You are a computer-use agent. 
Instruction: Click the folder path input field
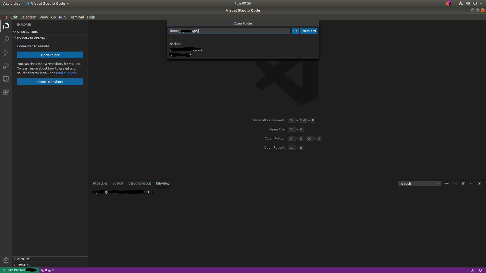(x=229, y=31)
